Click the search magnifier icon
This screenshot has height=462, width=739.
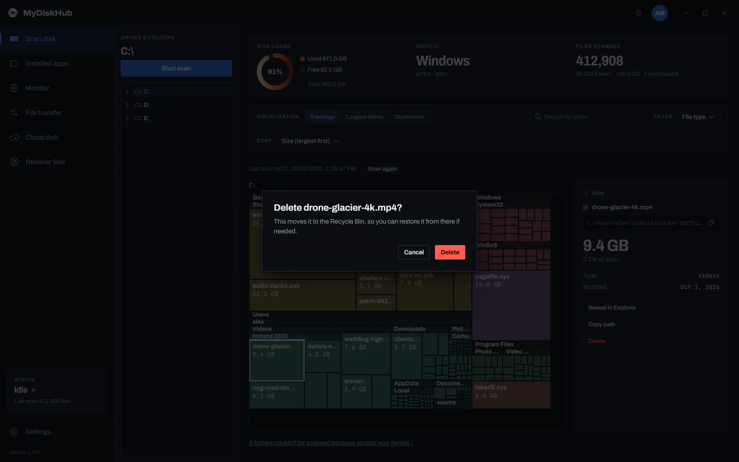(x=538, y=117)
